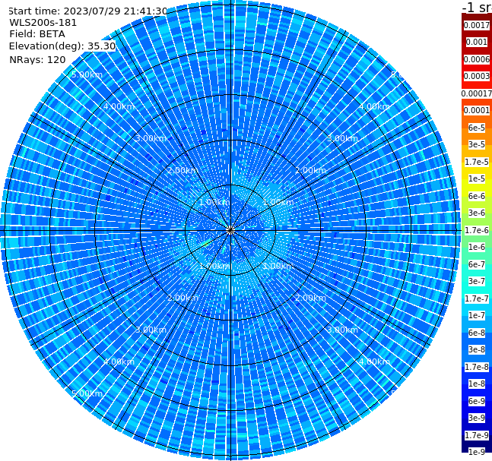Click the 1.7e-8 colorbar label
This screenshot has width=492, height=461.
477,367
